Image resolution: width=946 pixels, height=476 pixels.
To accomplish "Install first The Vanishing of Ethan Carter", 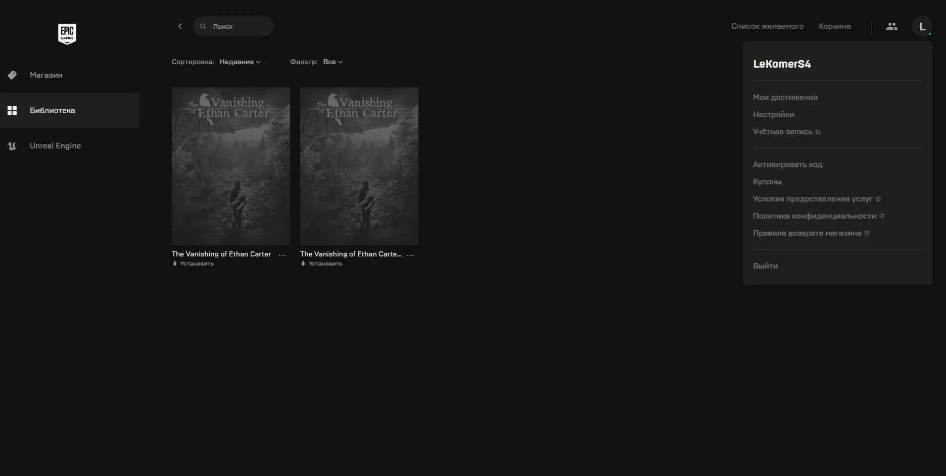I will tap(193, 264).
